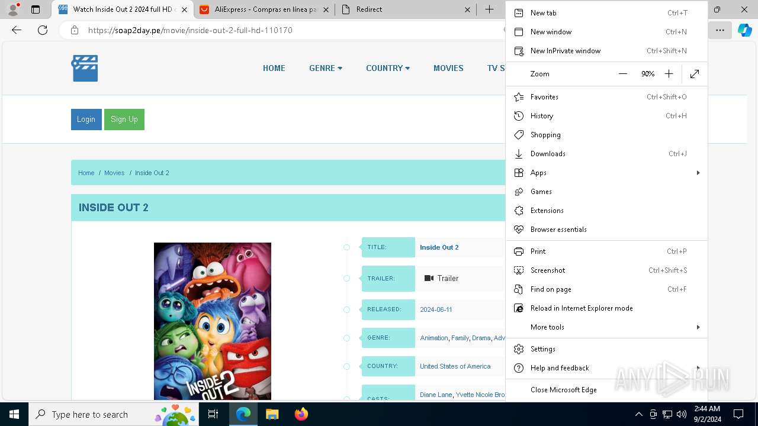This screenshot has width=758, height=426.
Task: Play the Trailer link
Action: pyautogui.click(x=441, y=278)
